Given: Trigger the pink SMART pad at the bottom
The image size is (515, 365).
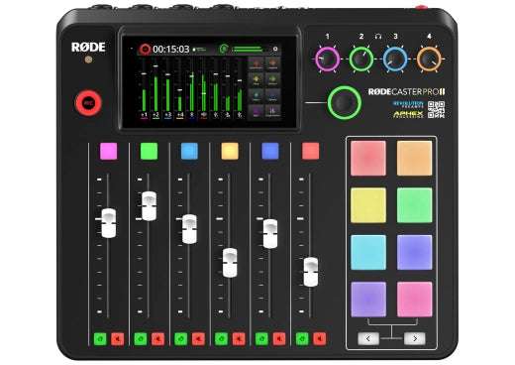Looking at the screenshot, I should (414, 300).
